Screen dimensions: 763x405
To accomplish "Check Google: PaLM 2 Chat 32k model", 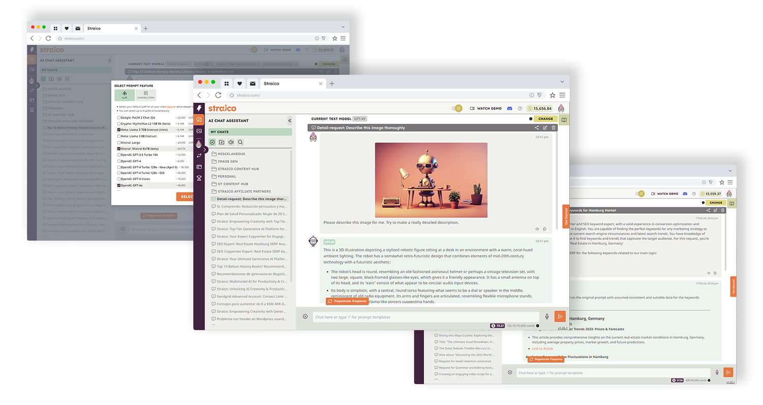I will pos(119,118).
